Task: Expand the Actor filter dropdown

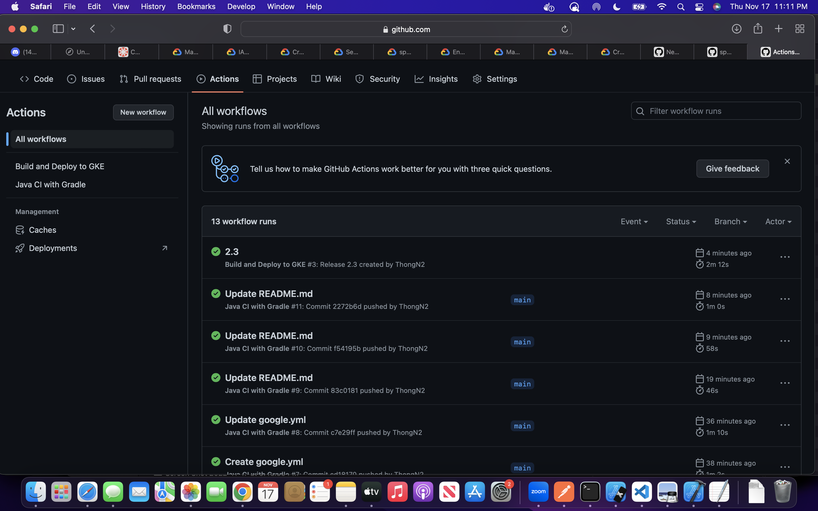Action: (778, 221)
